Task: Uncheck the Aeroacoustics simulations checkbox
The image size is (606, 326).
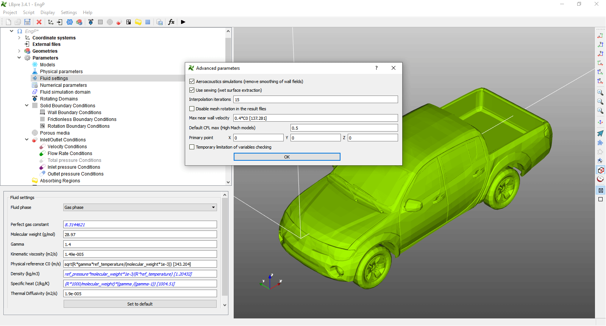Action: tap(192, 81)
